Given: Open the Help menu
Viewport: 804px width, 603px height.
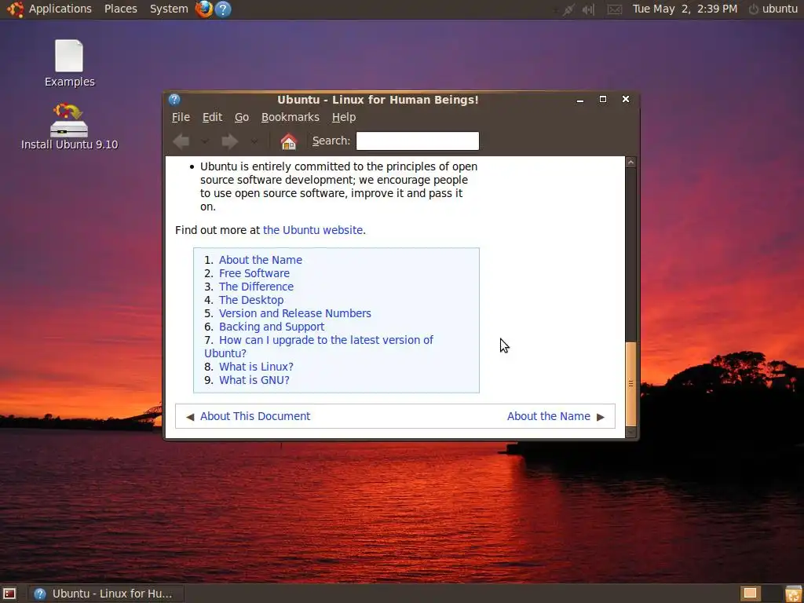Looking at the screenshot, I should (x=344, y=117).
